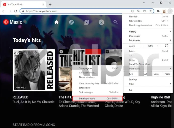Expand the Help submenu
174x128 pixels.
pos(148,84)
